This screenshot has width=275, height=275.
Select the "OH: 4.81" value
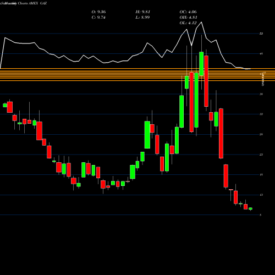pos(188,18)
